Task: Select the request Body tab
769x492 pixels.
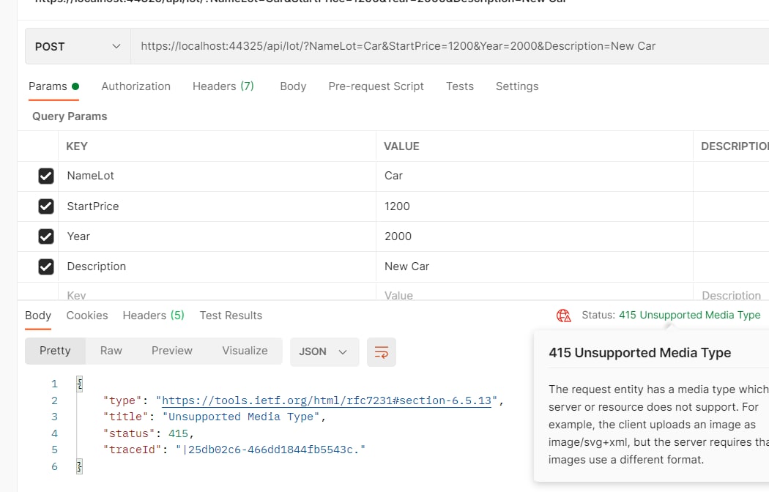Action: 293,86
